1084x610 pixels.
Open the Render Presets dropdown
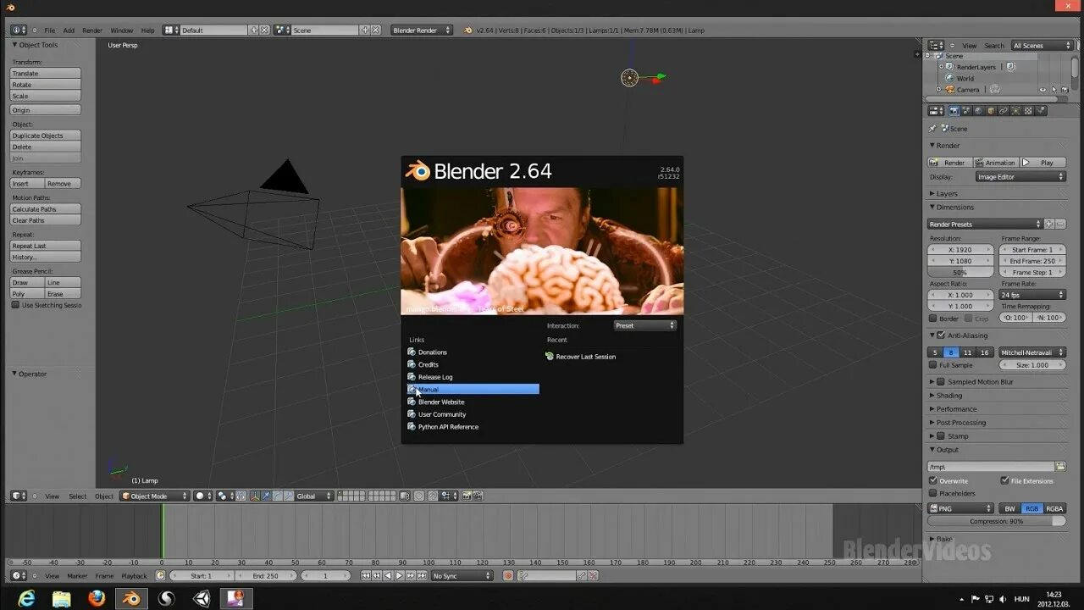[x=985, y=224]
